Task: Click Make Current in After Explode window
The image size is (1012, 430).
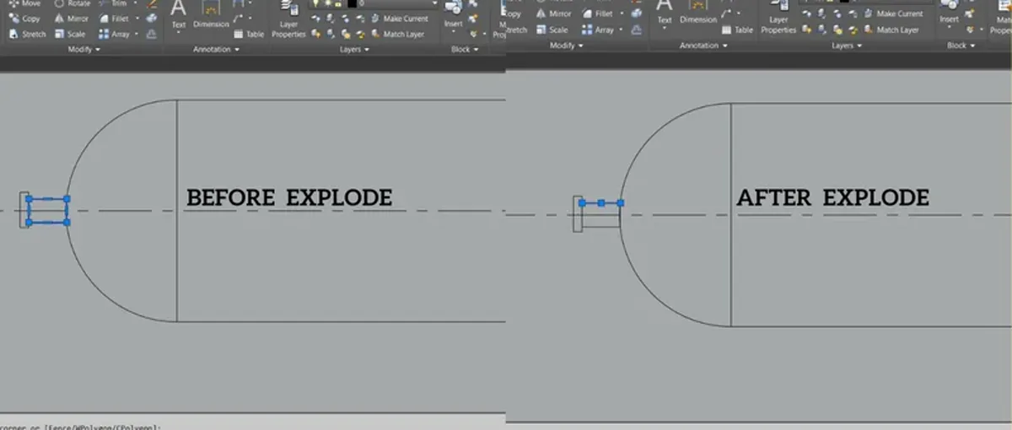Action: click(891, 13)
